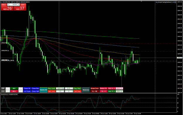Click the SL = BE button
Screen dimensions: 183x115
[95, 91]
